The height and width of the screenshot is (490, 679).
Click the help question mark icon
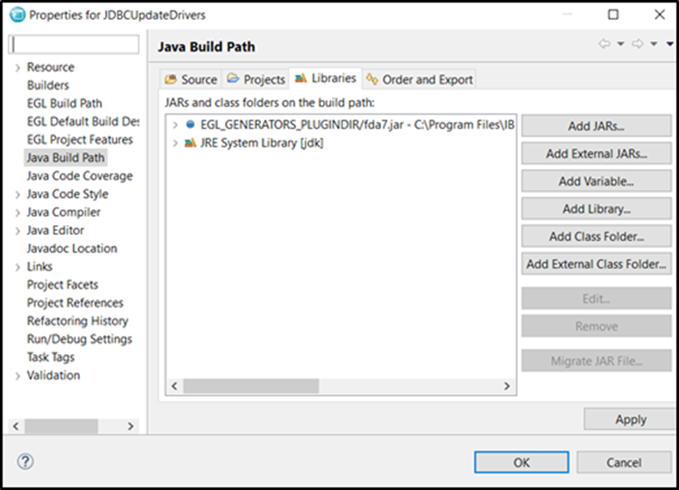(25, 462)
